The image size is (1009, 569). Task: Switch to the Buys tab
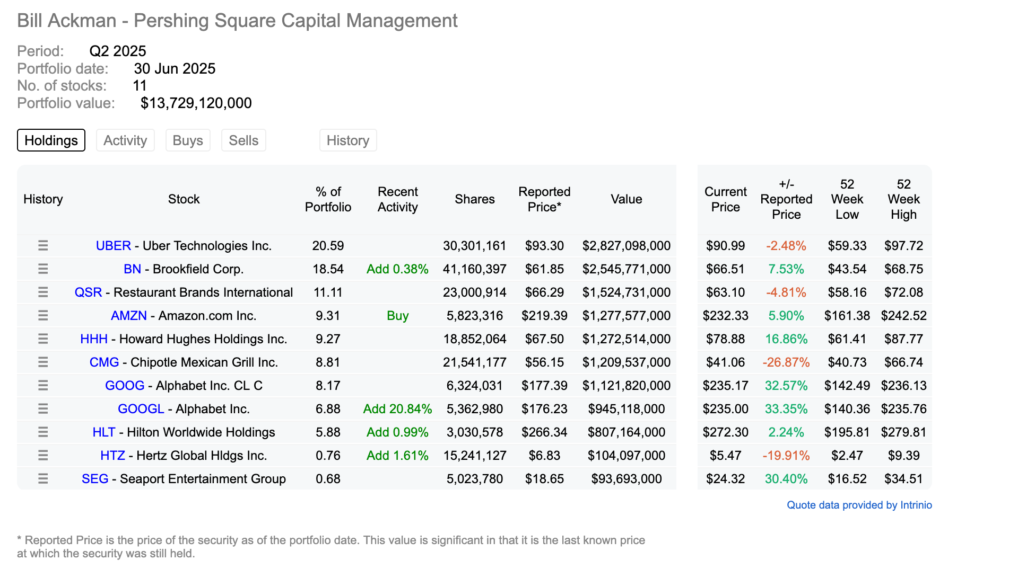(x=188, y=140)
